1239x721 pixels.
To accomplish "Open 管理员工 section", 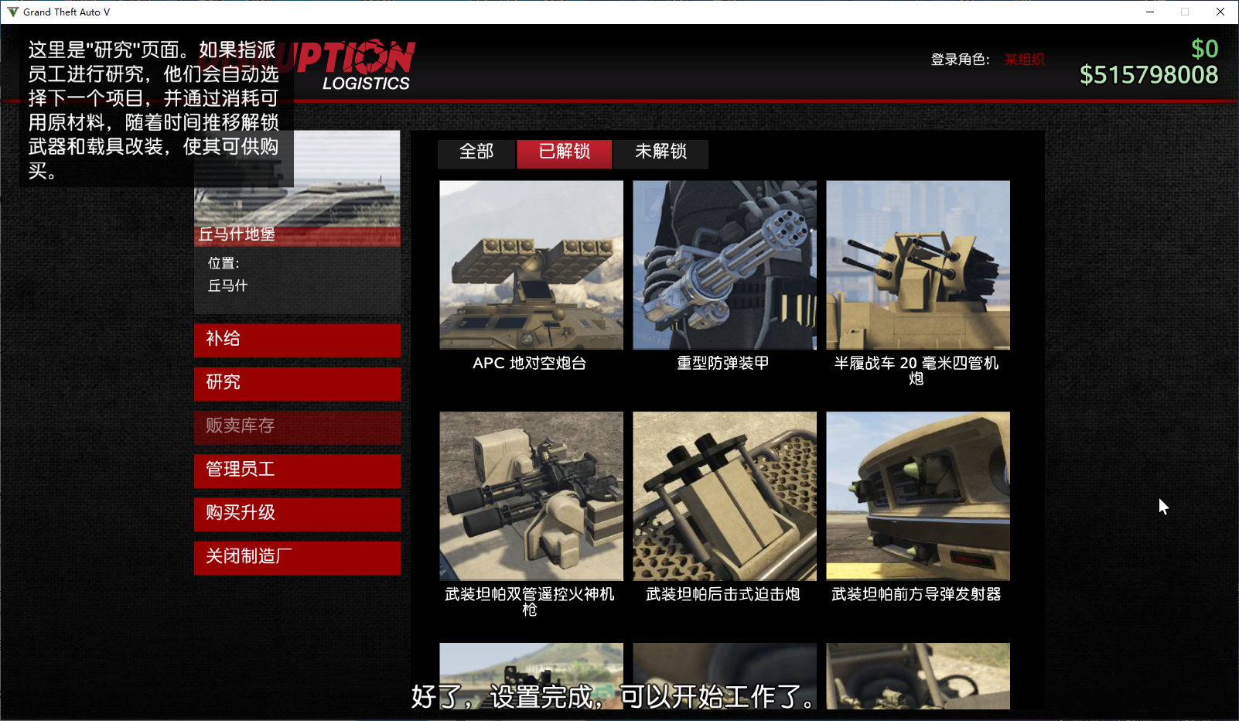I will pyautogui.click(x=298, y=470).
